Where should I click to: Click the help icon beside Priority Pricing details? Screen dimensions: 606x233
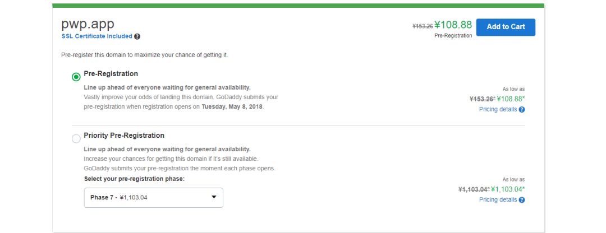coord(522,200)
